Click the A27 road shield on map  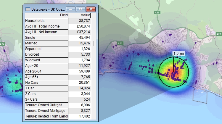[120, 44]
